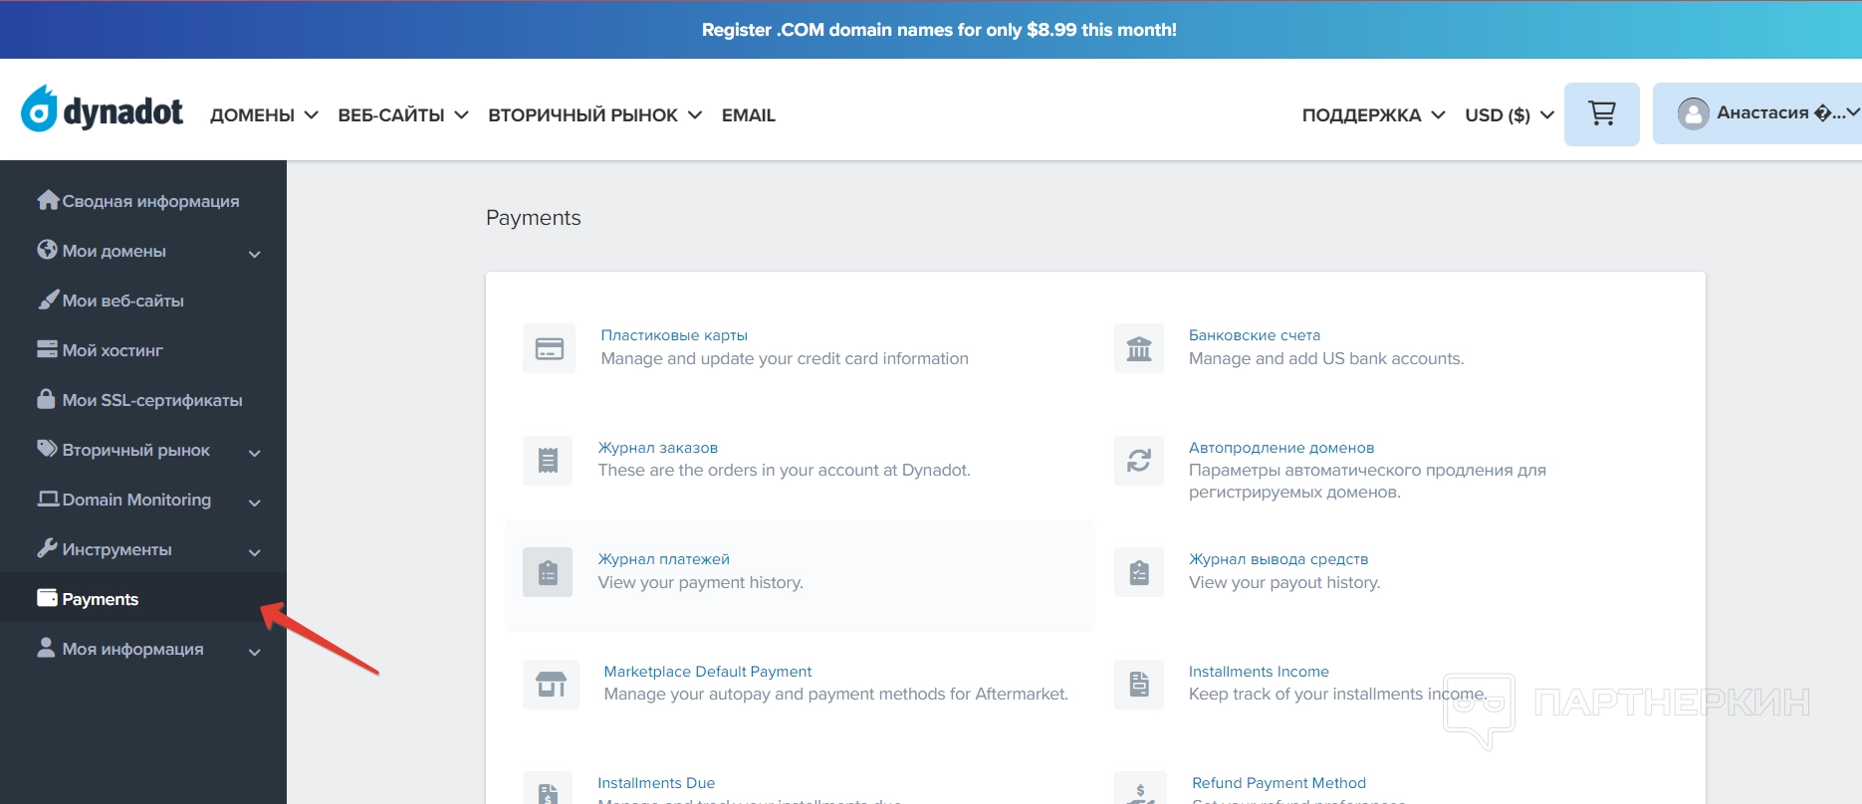Click the Dynadot logo
1862x804 pixels.
(x=103, y=109)
